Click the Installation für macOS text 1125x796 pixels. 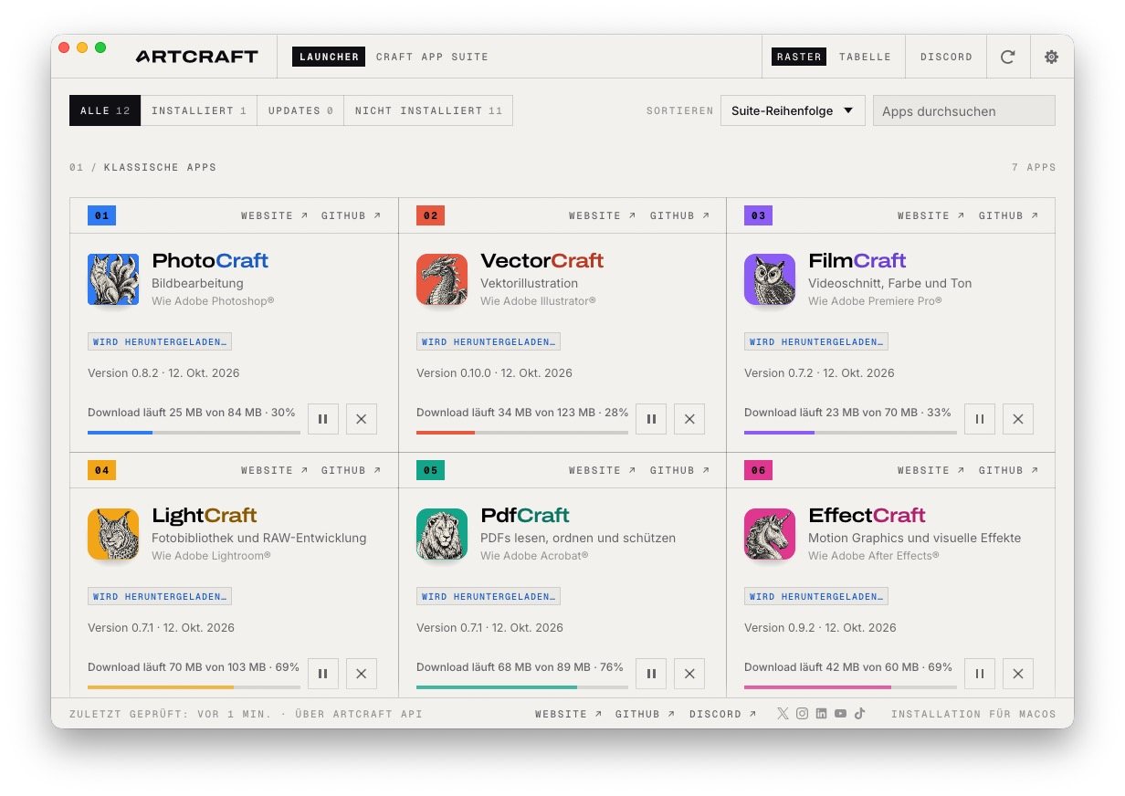click(973, 714)
